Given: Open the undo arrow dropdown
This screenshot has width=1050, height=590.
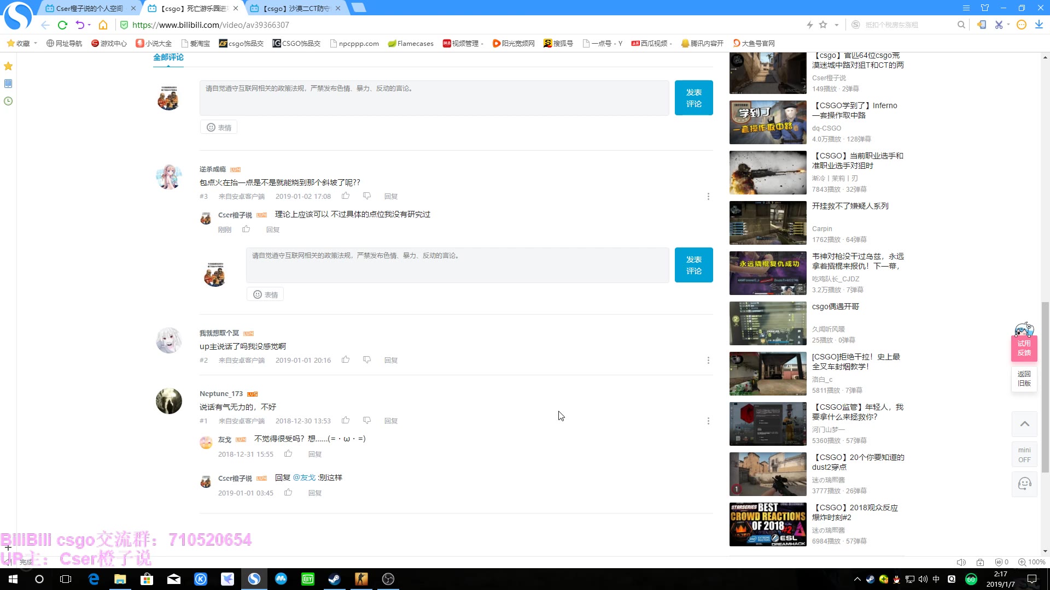Looking at the screenshot, I should (89, 25).
